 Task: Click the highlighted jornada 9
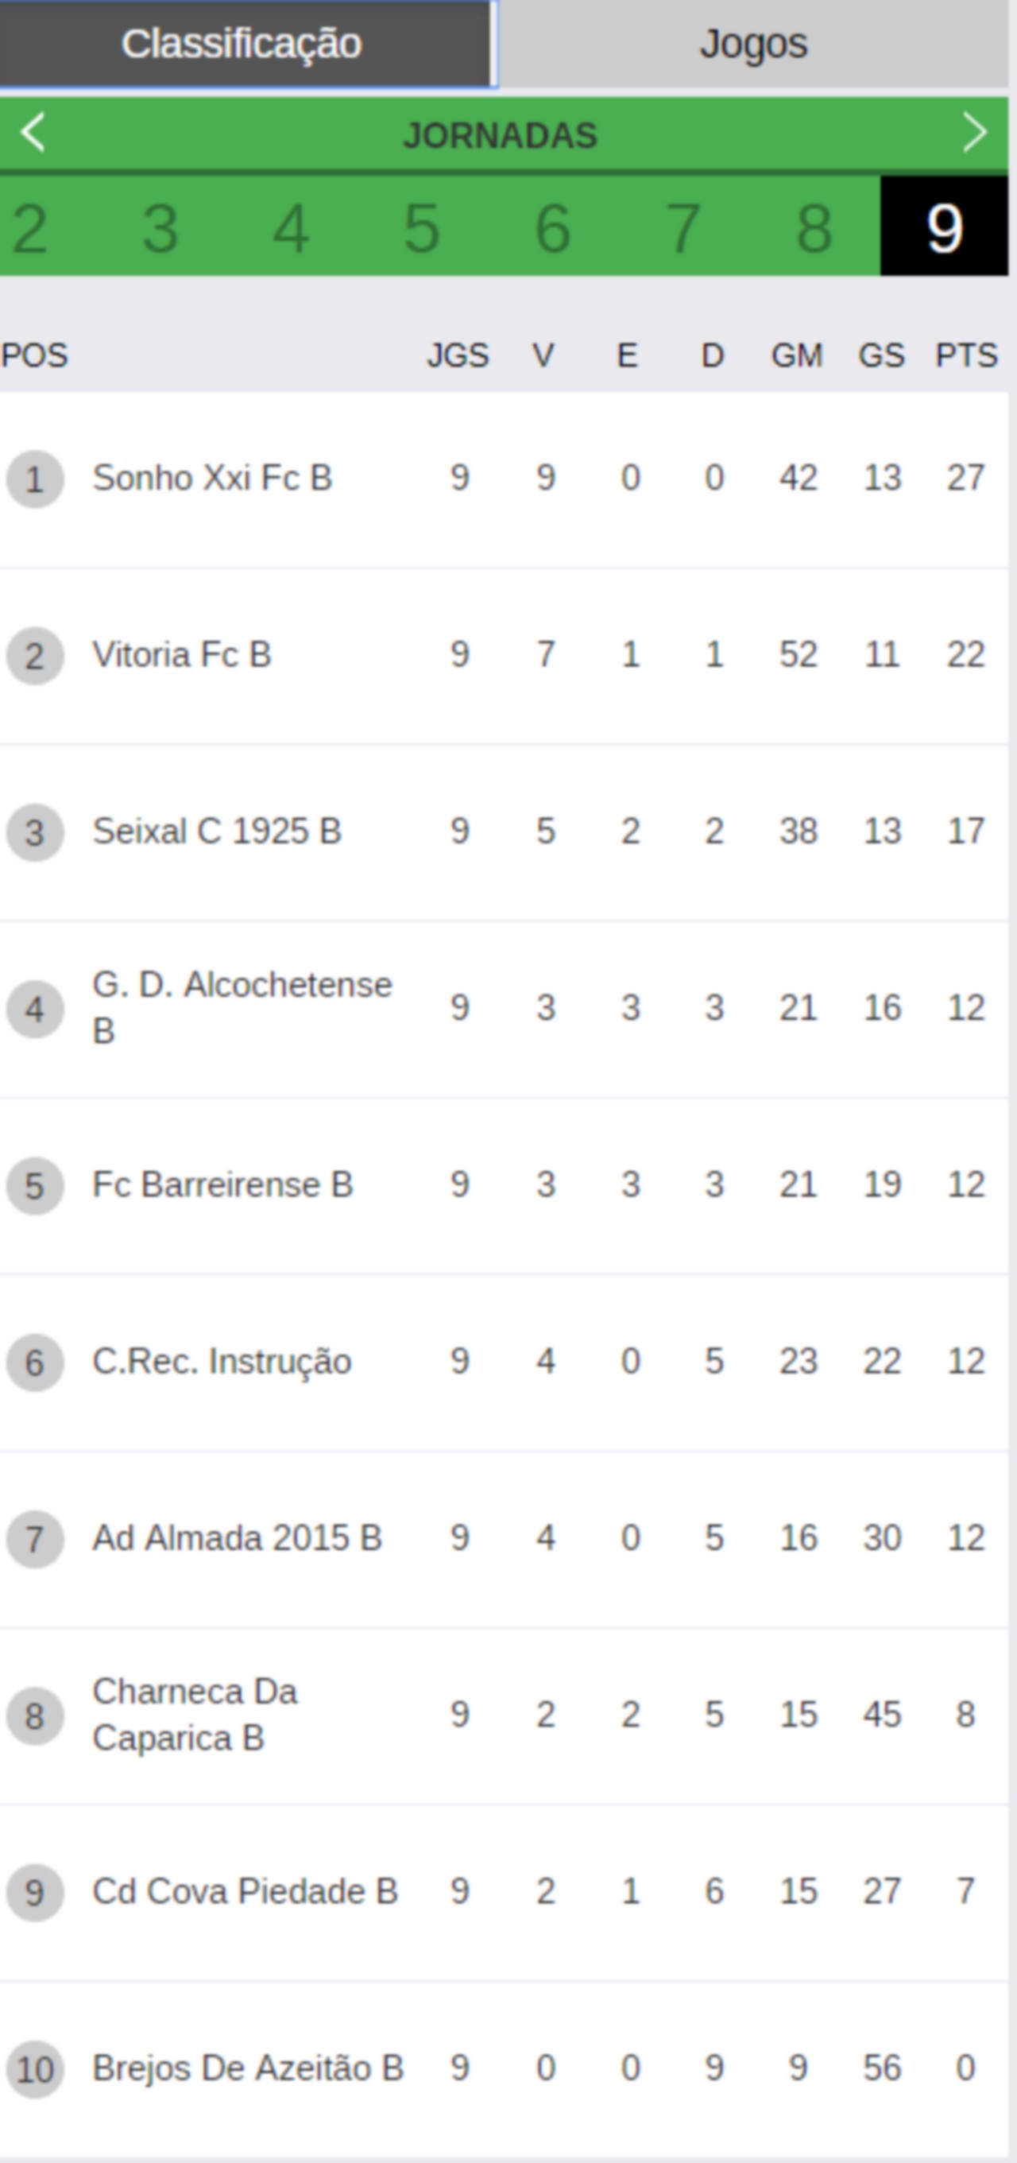(x=944, y=227)
